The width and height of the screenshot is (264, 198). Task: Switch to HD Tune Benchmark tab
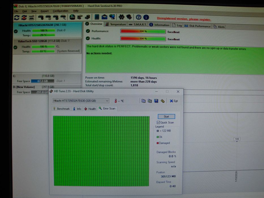(x=61, y=109)
